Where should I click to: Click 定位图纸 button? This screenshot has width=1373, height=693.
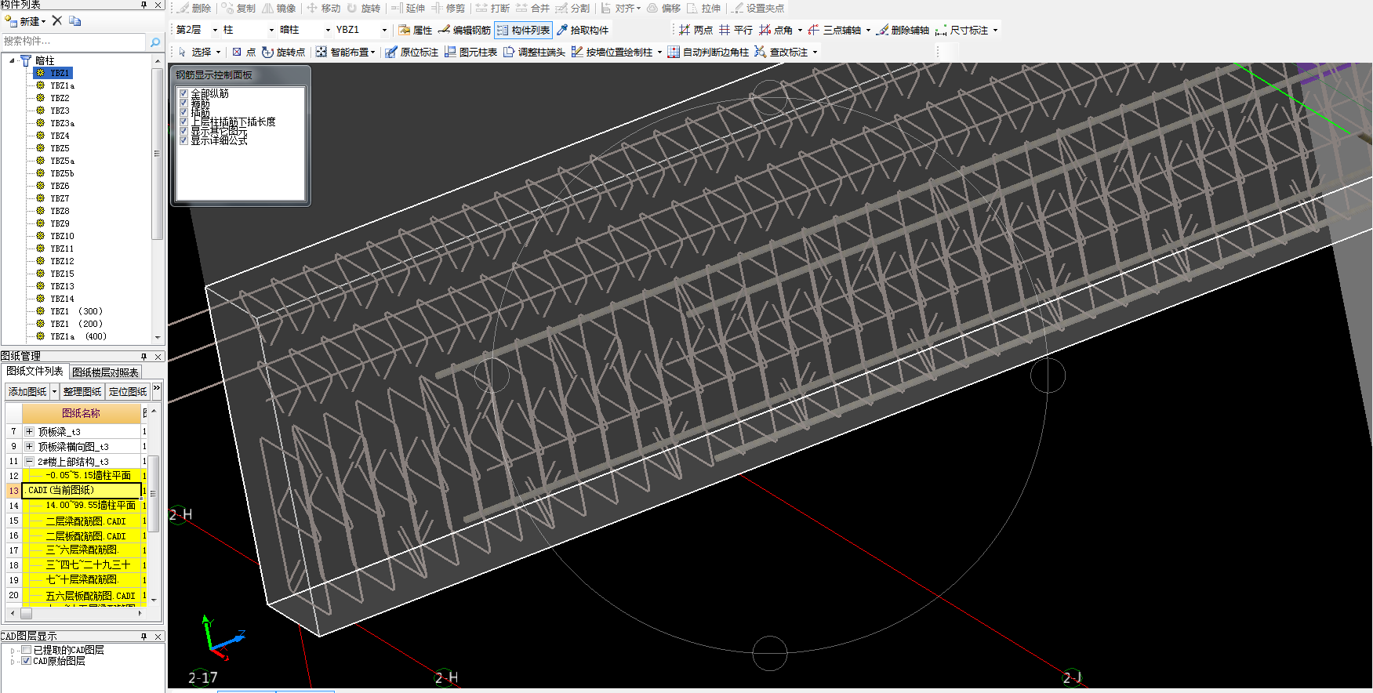[128, 391]
